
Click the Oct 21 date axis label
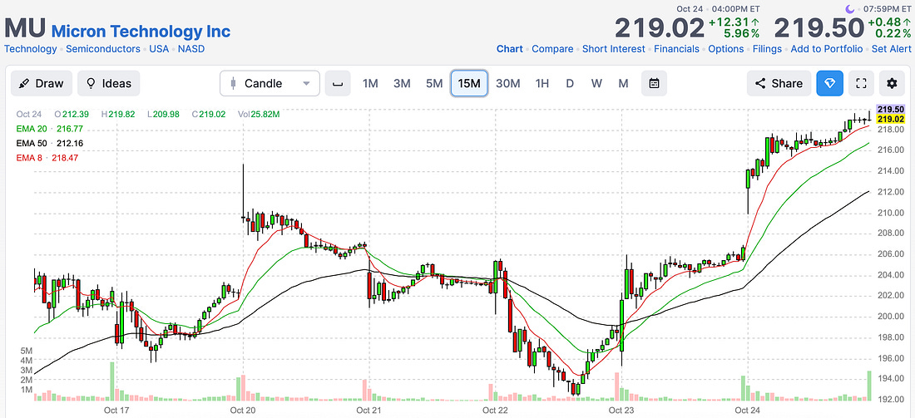click(368, 410)
